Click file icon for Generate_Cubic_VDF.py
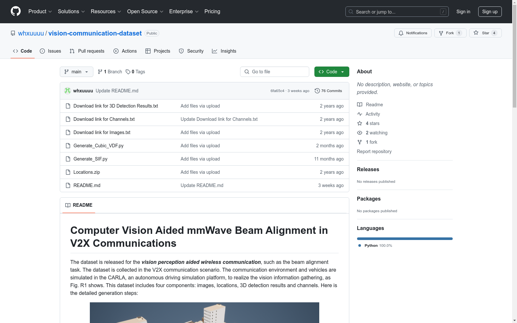Viewport: 517px width, 323px height. 68,146
